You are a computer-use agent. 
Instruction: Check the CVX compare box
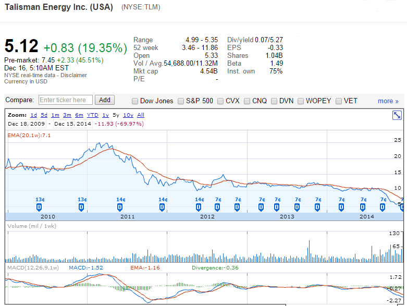point(220,101)
